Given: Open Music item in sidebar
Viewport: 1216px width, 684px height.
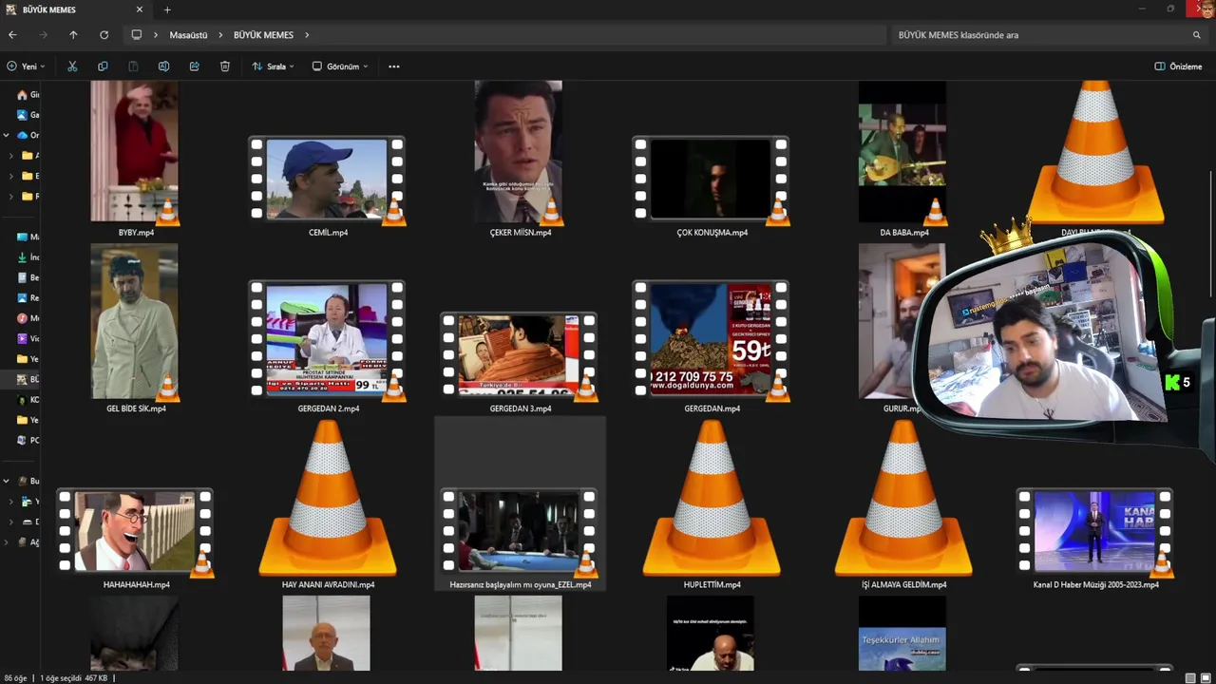Looking at the screenshot, I should tap(28, 318).
